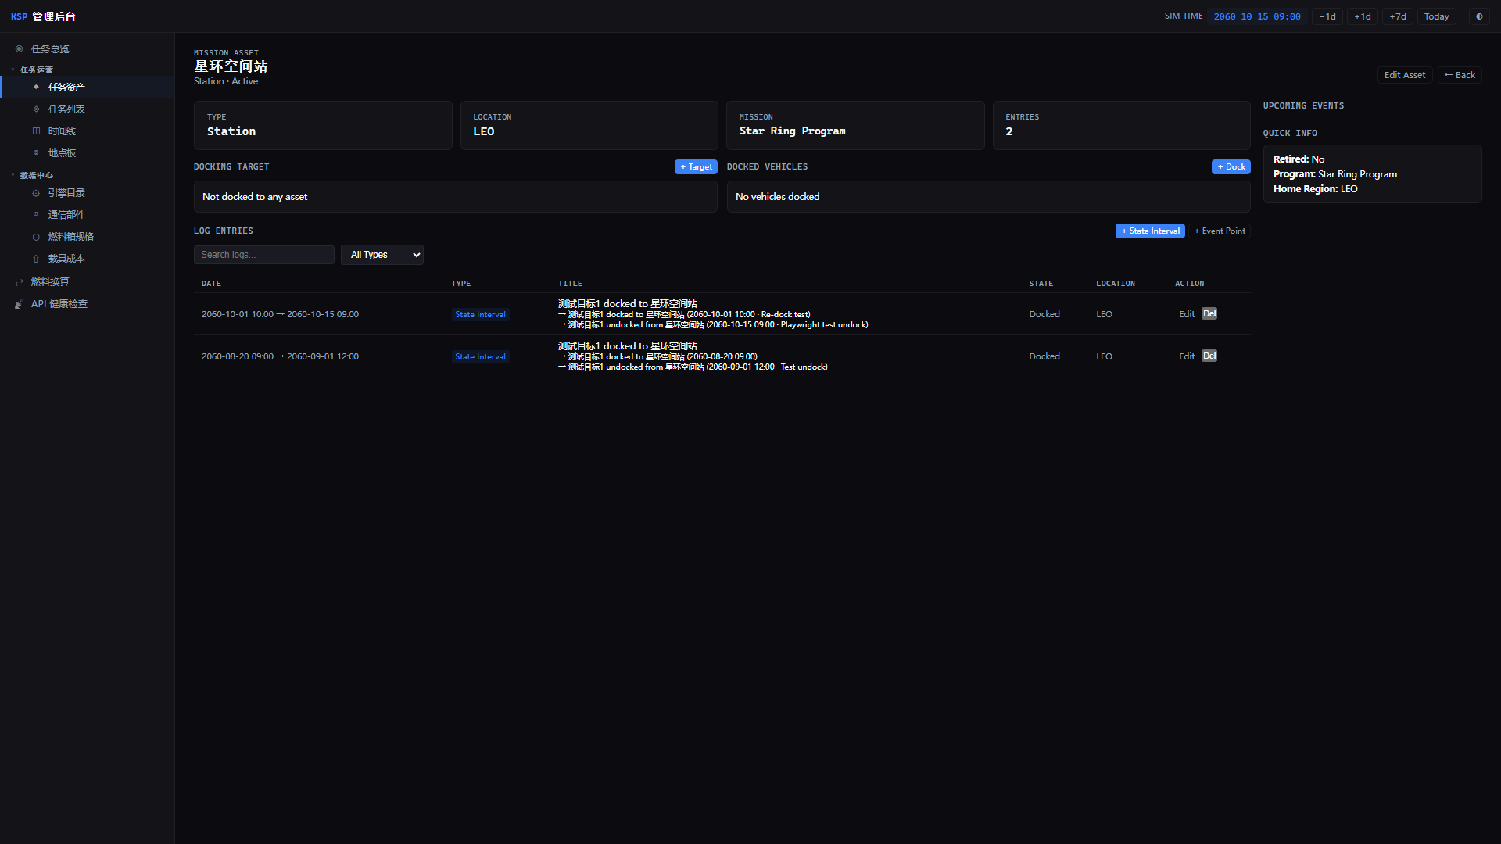Click the 载具成本 up-arrow icon
The image size is (1501, 844).
point(36,259)
